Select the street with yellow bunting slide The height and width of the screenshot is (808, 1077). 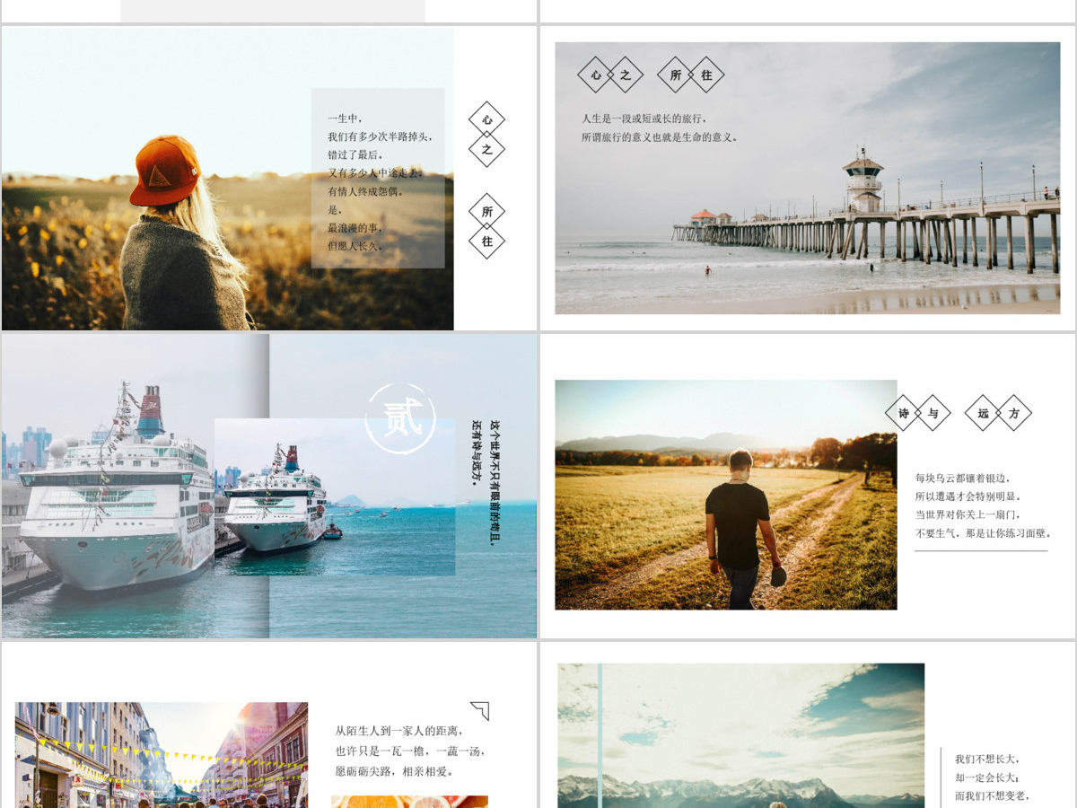coord(268,725)
